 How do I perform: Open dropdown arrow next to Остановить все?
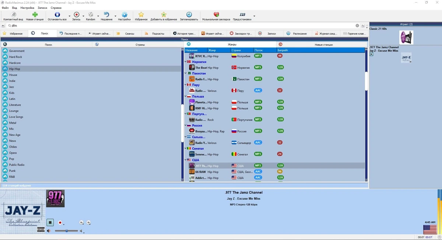pos(69,17)
